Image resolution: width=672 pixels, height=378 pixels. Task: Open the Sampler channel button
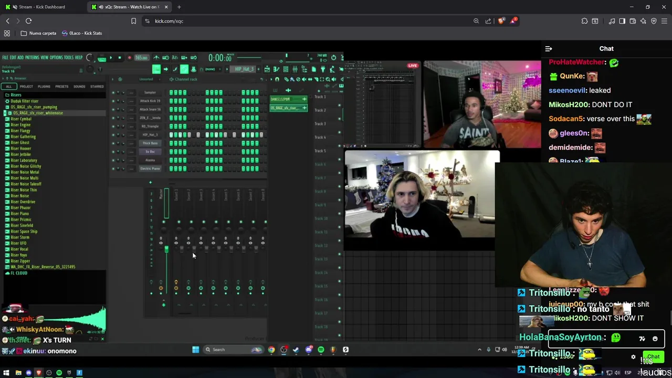point(150,92)
